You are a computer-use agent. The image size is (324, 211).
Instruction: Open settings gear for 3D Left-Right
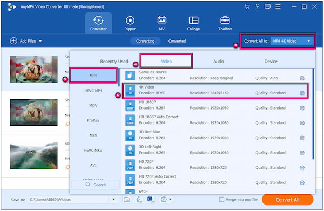[302, 153]
